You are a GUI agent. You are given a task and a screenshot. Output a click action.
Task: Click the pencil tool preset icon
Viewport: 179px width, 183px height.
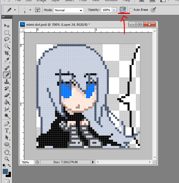[x=9, y=10]
